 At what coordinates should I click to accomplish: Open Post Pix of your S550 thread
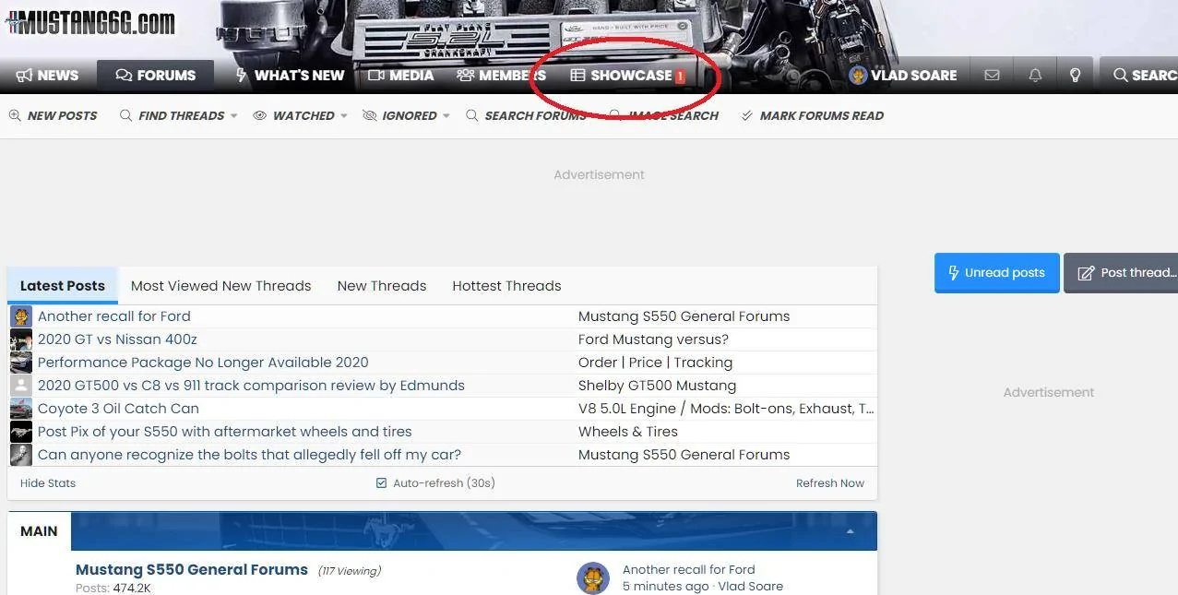click(225, 432)
